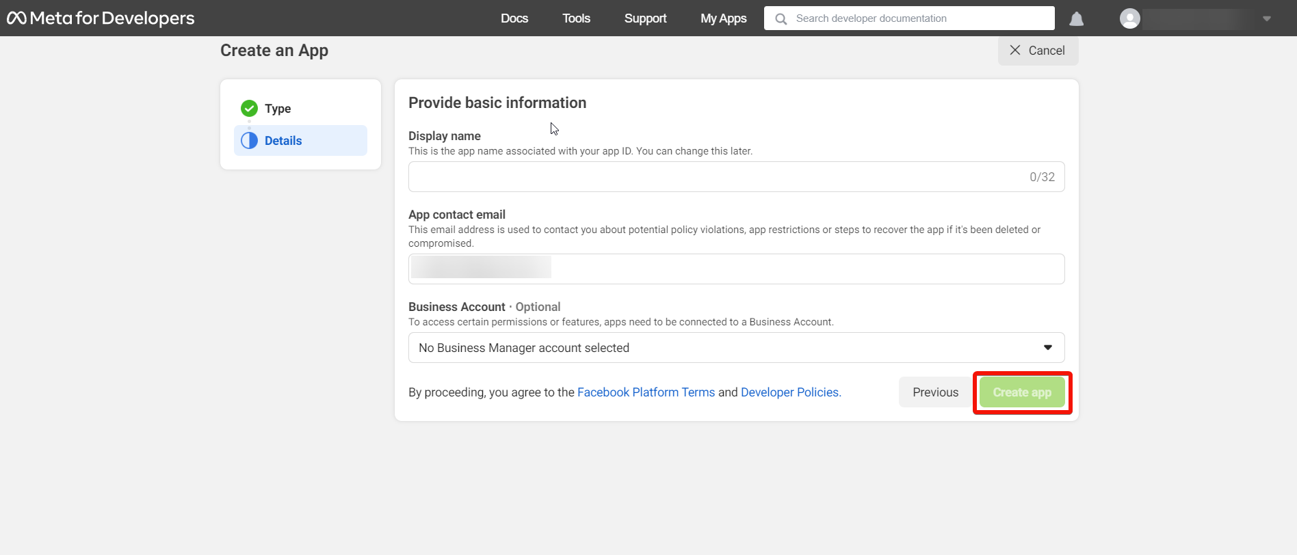
Task: Open the Facebook Platform Terms link
Action: click(646, 392)
